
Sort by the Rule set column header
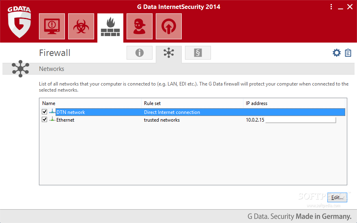(x=192, y=103)
